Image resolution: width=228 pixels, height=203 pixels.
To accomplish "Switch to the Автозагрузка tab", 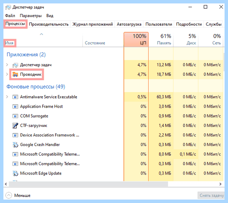I will coord(129,24).
